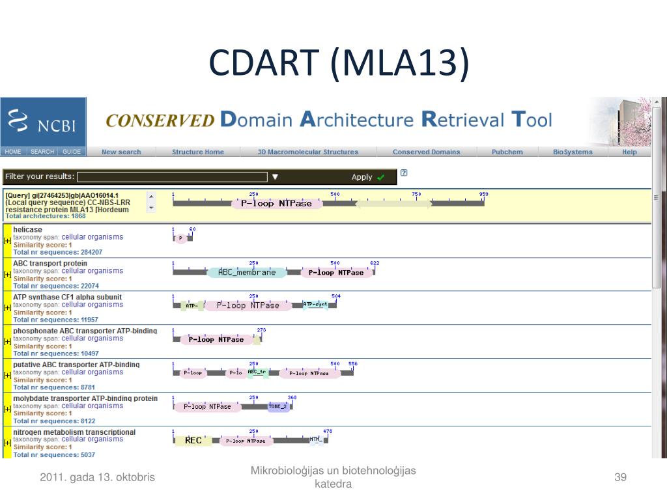Open cellular organisms link for ATP synthase
The height and width of the screenshot is (500, 667).
92,305
